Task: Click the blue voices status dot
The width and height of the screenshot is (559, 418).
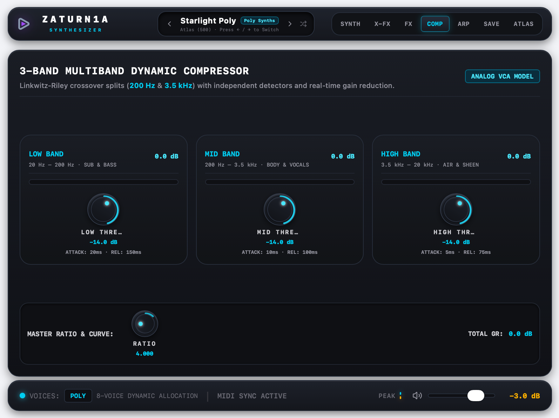Action: tap(22, 396)
